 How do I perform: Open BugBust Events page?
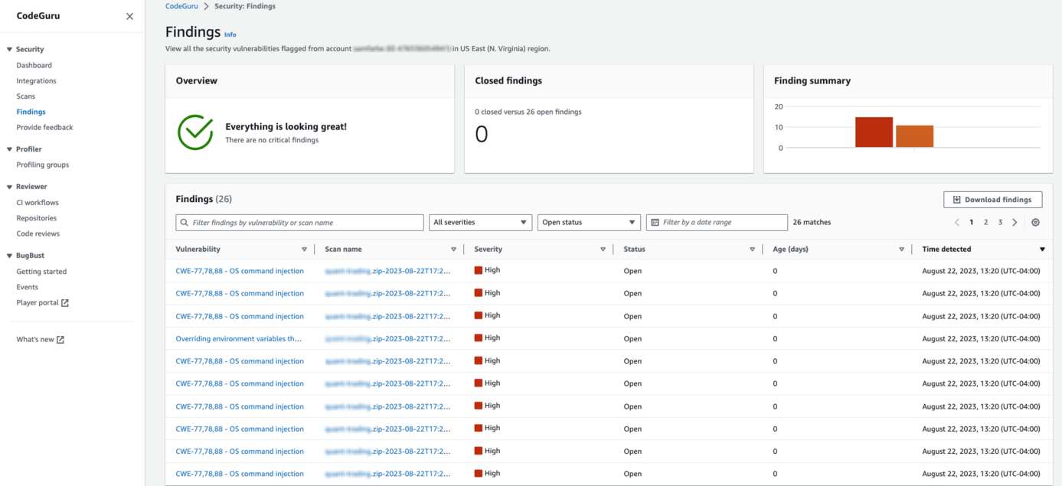27,287
